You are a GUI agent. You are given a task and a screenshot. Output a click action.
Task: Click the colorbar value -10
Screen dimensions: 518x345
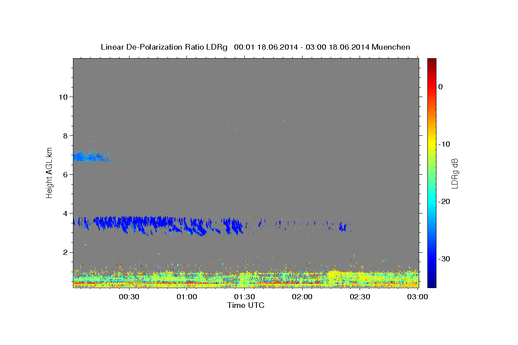(x=444, y=144)
